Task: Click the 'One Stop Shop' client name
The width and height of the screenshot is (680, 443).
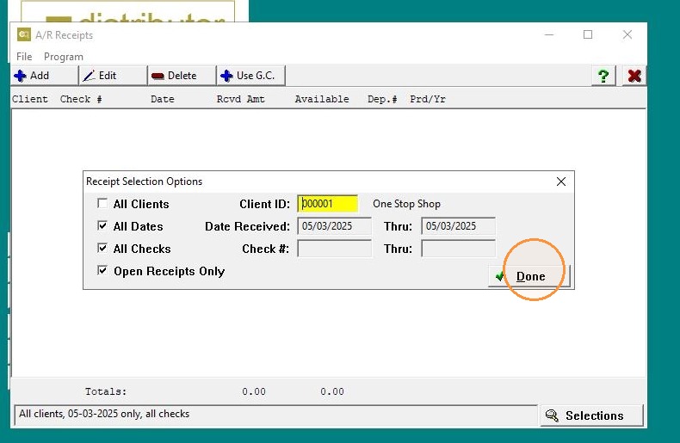Action: pos(406,204)
